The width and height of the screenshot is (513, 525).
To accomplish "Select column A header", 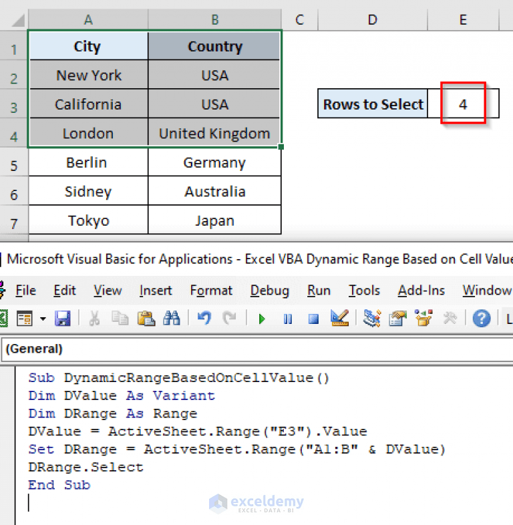I will [x=88, y=20].
